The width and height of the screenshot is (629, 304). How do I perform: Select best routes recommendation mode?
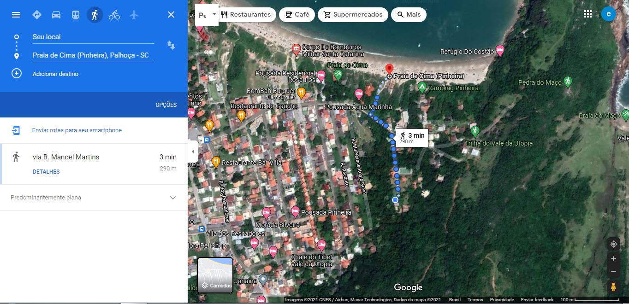pyautogui.click(x=37, y=14)
